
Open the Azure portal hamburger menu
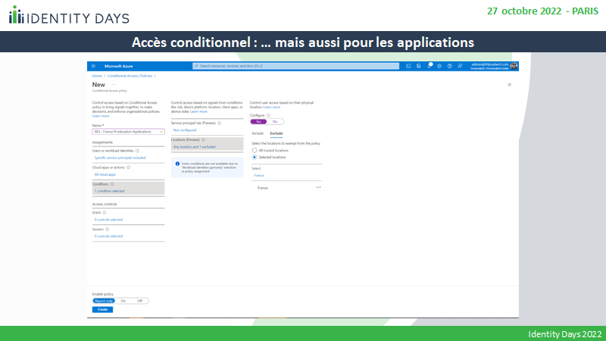point(93,66)
